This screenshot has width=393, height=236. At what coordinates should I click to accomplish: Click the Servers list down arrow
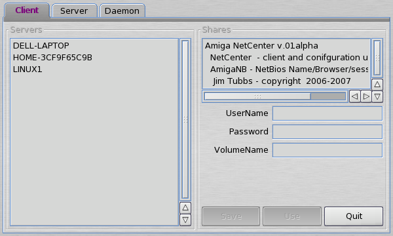(x=185, y=220)
